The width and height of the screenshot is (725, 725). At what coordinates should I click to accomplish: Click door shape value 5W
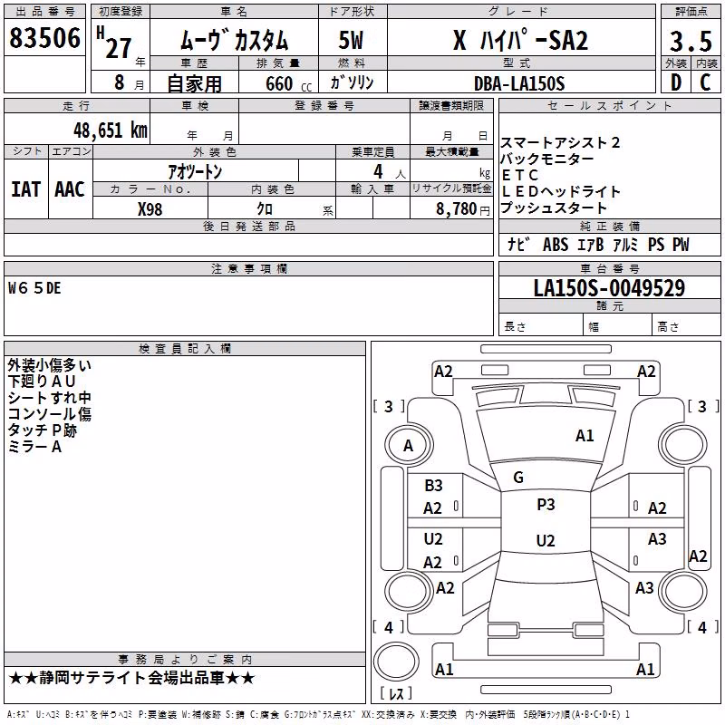pyautogui.click(x=351, y=40)
